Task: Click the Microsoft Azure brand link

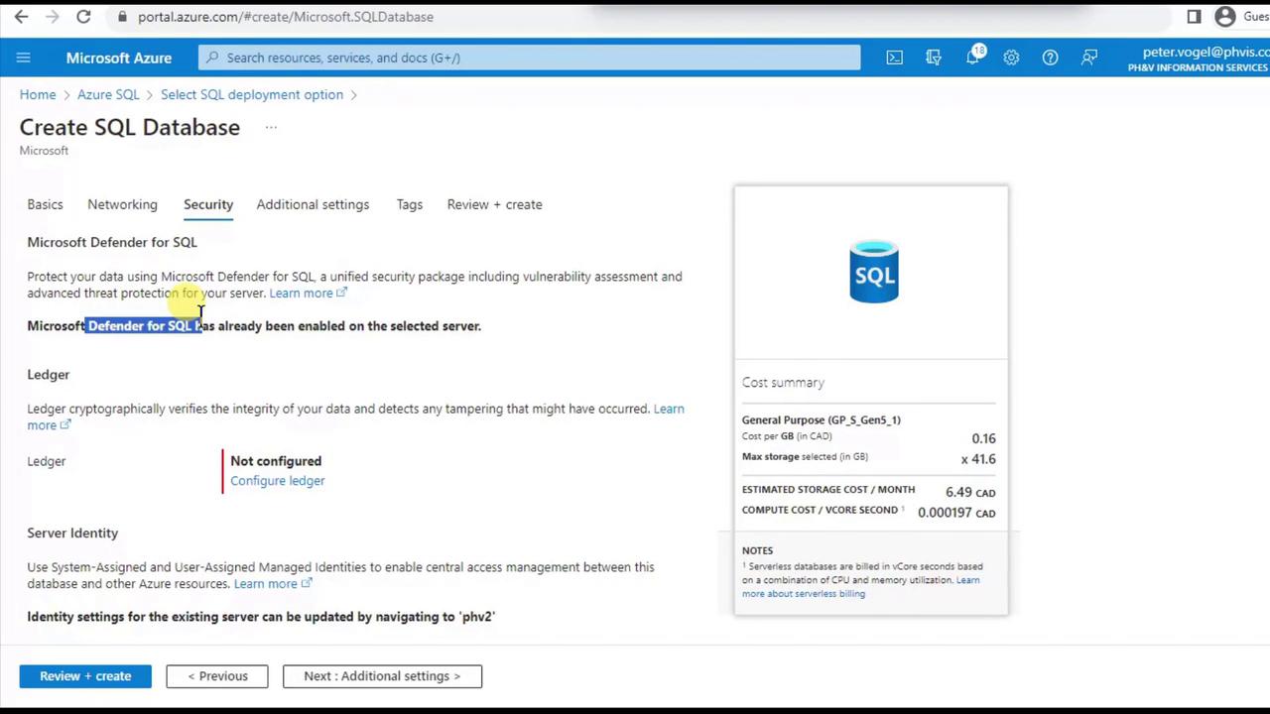Action: (x=119, y=58)
